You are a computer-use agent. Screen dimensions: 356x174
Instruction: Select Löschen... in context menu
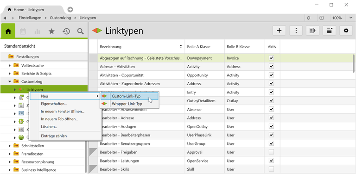(x=66, y=127)
